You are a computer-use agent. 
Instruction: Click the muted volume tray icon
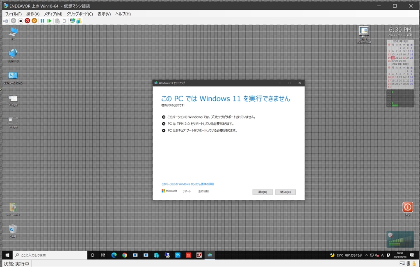377,255
